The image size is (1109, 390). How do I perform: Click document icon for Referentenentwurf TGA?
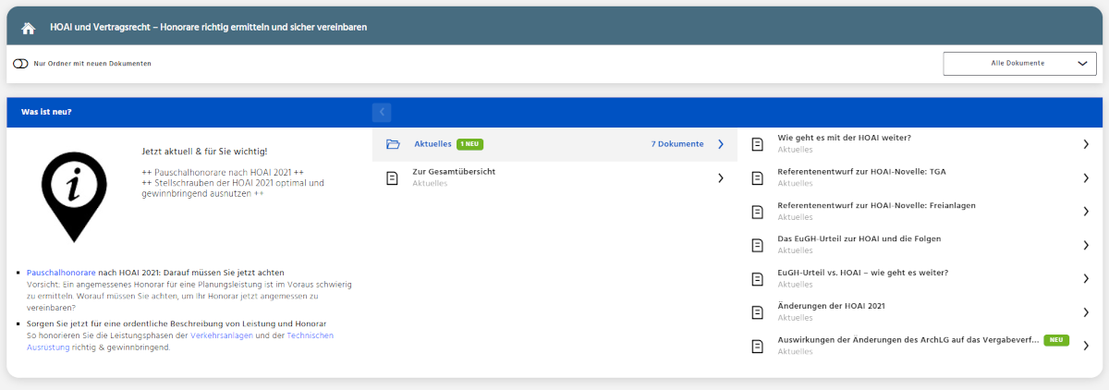tap(758, 177)
